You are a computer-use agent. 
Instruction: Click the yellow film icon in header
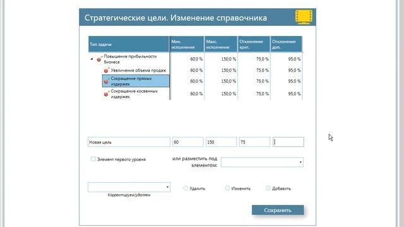(304, 17)
